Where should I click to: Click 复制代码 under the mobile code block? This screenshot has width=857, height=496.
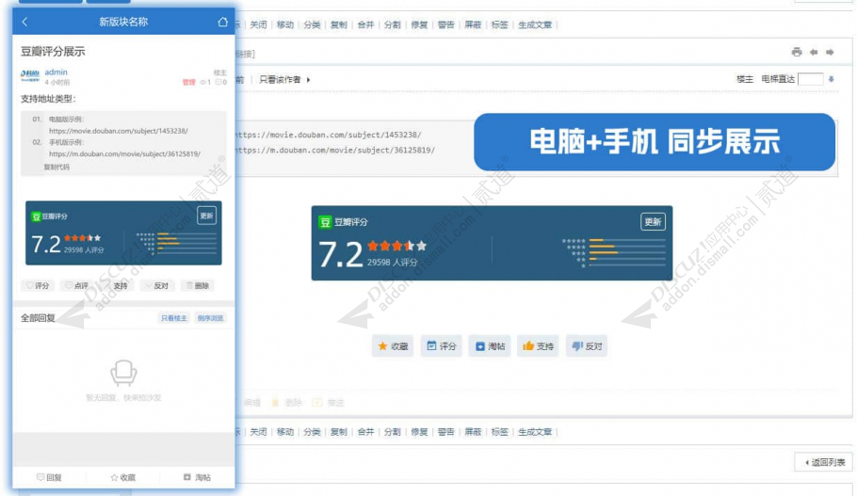click(x=57, y=168)
